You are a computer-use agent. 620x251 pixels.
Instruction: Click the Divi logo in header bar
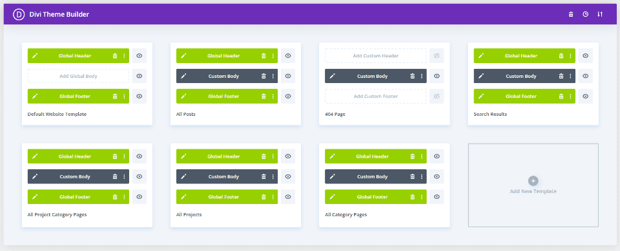19,15
